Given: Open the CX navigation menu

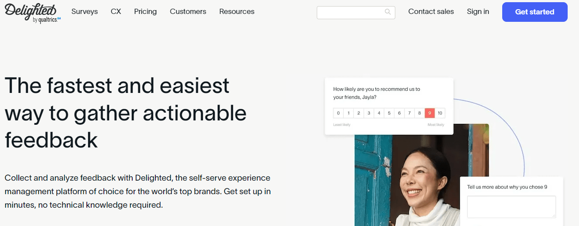Looking at the screenshot, I should [116, 12].
